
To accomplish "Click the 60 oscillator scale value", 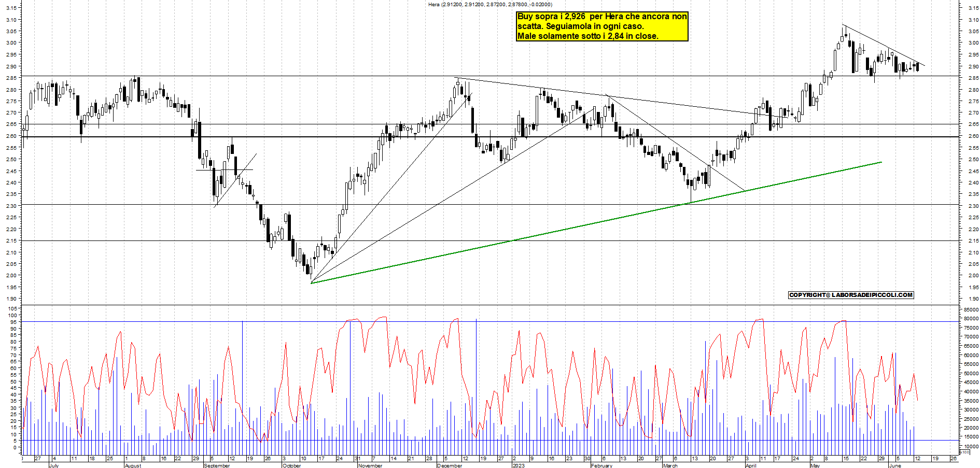I will point(14,368).
